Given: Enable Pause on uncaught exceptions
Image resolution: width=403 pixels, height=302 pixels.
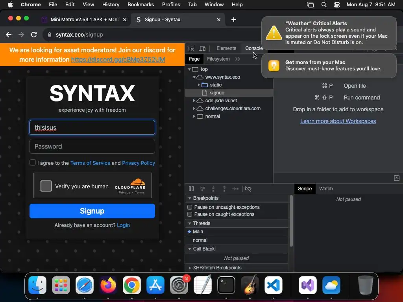Looking at the screenshot, I should [190, 207].
